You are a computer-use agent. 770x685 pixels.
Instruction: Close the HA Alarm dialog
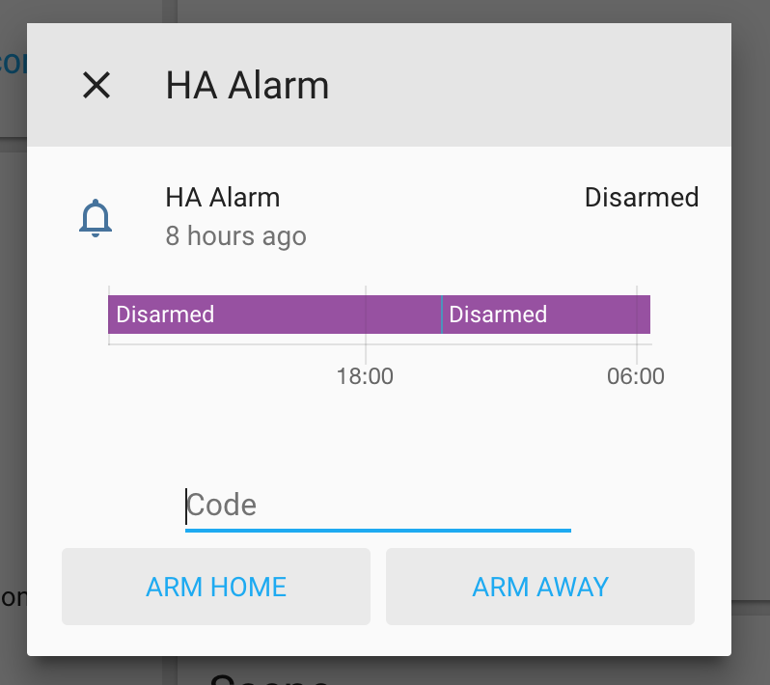(96, 86)
